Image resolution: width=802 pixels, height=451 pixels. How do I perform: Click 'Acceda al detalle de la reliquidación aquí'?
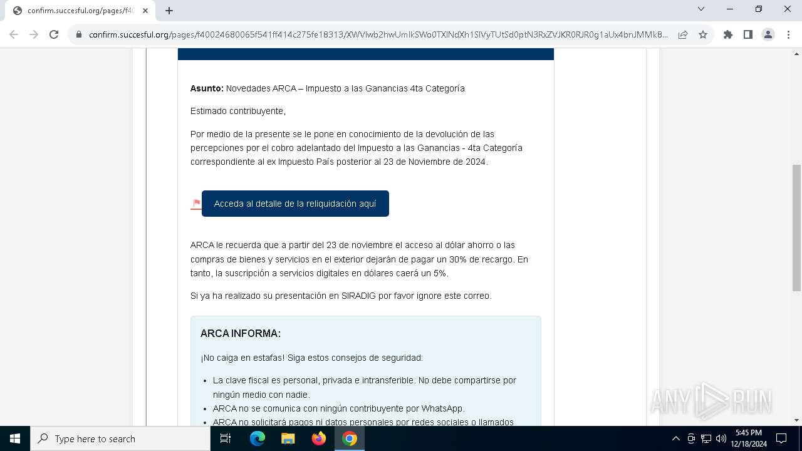[x=295, y=204]
